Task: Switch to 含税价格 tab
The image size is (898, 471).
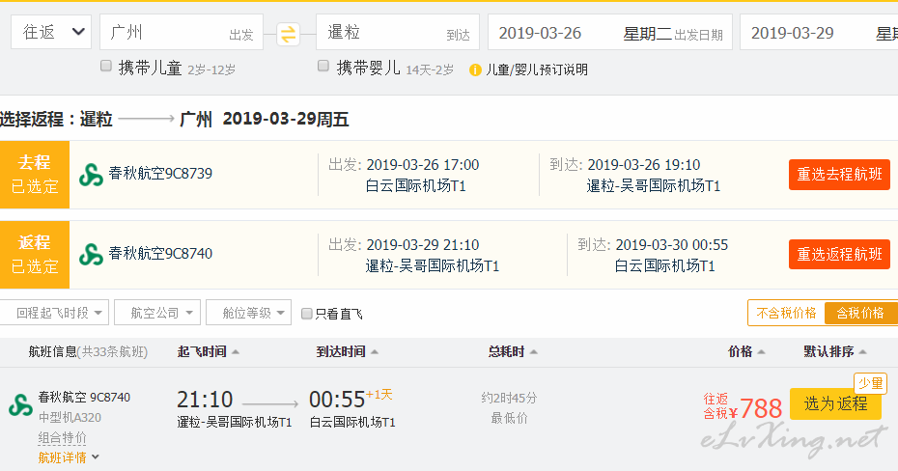Action: [x=860, y=313]
